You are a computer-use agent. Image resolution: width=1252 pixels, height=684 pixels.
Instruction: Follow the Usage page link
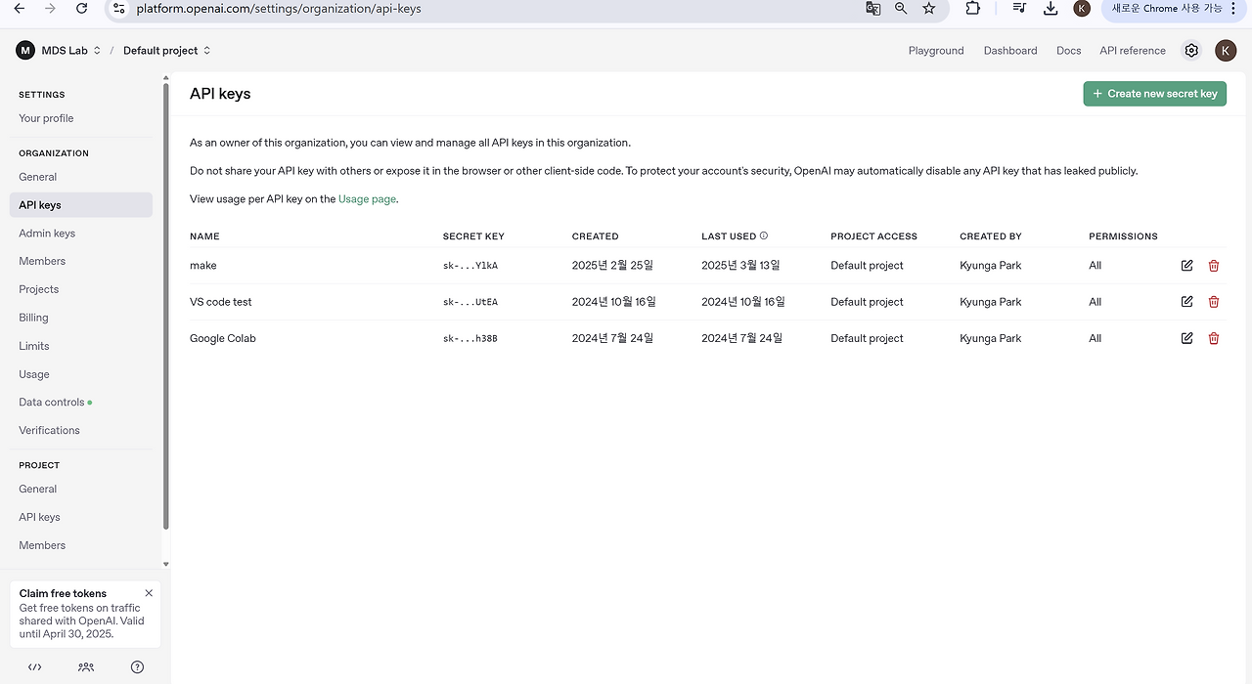click(x=367, y=199)
